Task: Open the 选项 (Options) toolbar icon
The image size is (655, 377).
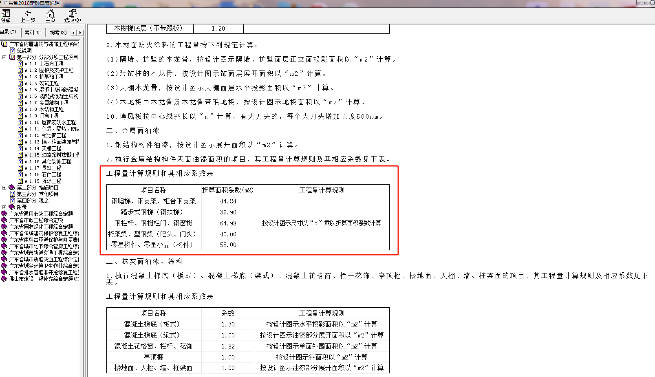Action: [x=72, y=13]
